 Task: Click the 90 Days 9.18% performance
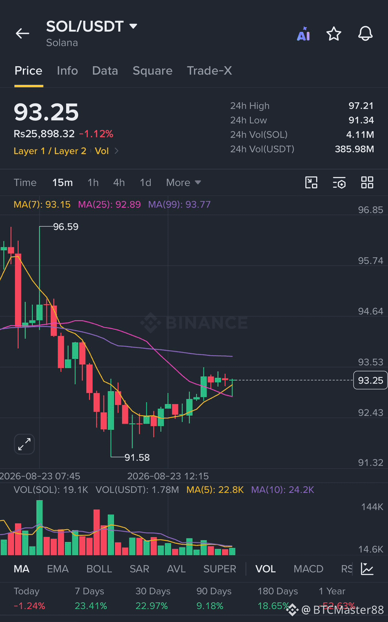click(214, 599)
